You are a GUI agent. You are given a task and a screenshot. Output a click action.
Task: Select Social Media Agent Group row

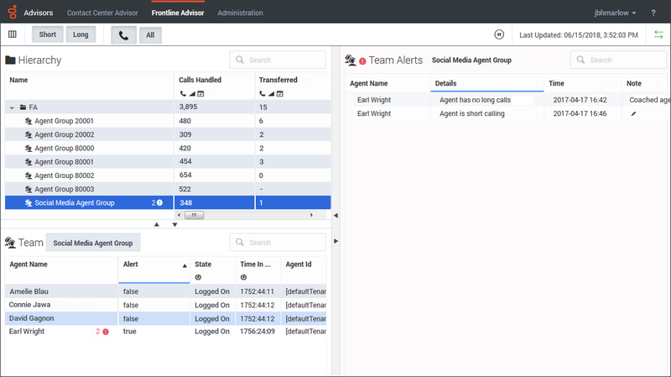click(168, 202)
